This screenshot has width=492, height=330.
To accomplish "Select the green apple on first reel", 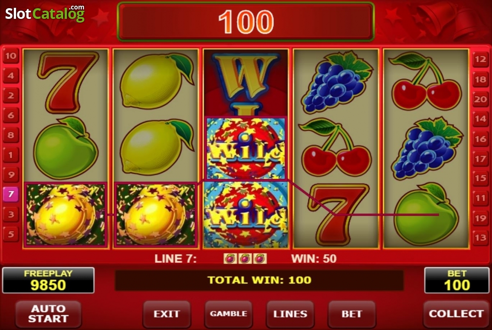I will pyautogui.click(x=66, y=148).
